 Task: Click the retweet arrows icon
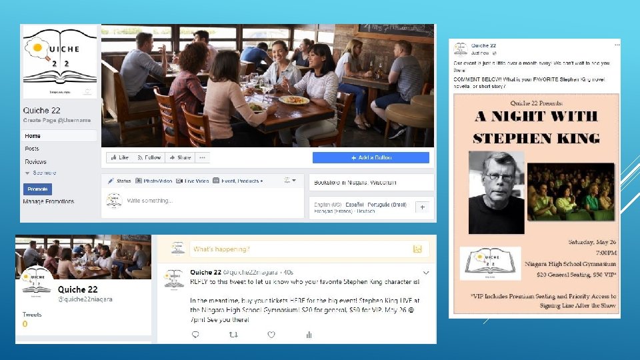click(233, 335)
